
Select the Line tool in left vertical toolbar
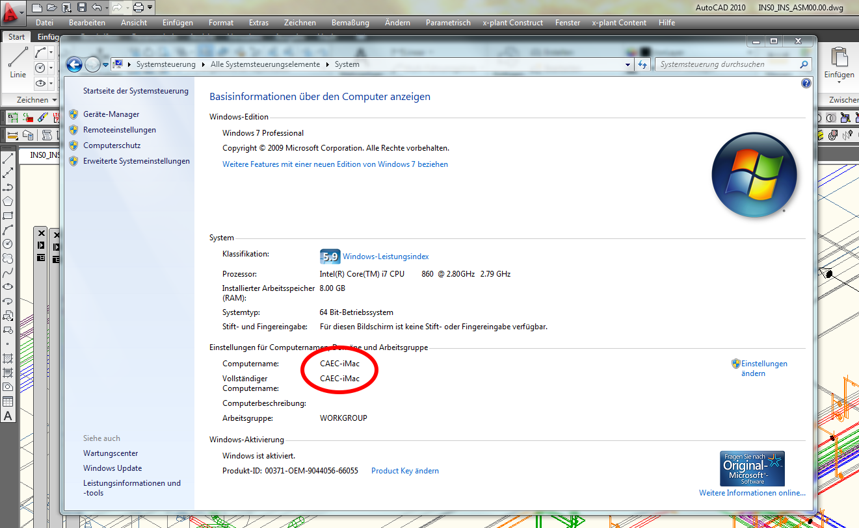pyautogui.click(x=8, y=158)
